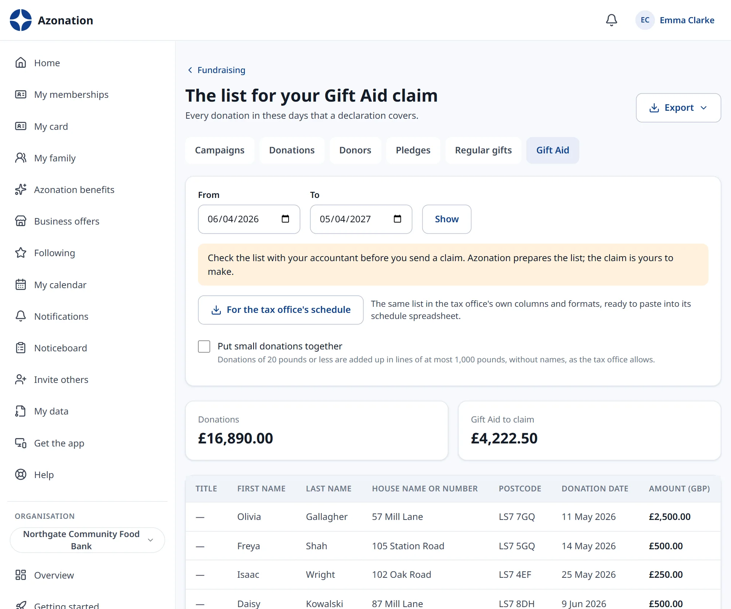Click the To date field 05/04/2027

361,219
